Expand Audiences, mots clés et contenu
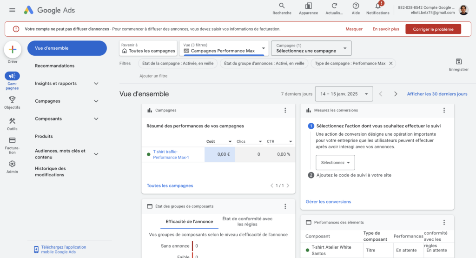This screenshot has width=476, height=258. (x=96, y=154)
